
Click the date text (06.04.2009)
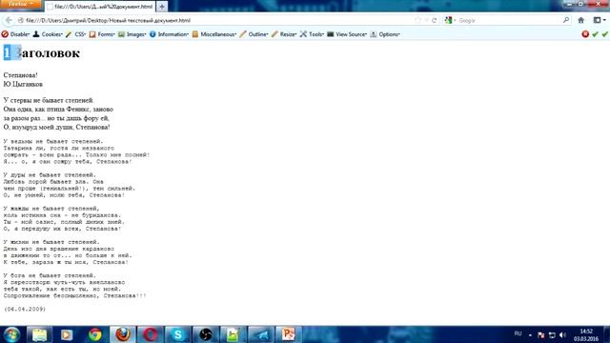[25, 309]
